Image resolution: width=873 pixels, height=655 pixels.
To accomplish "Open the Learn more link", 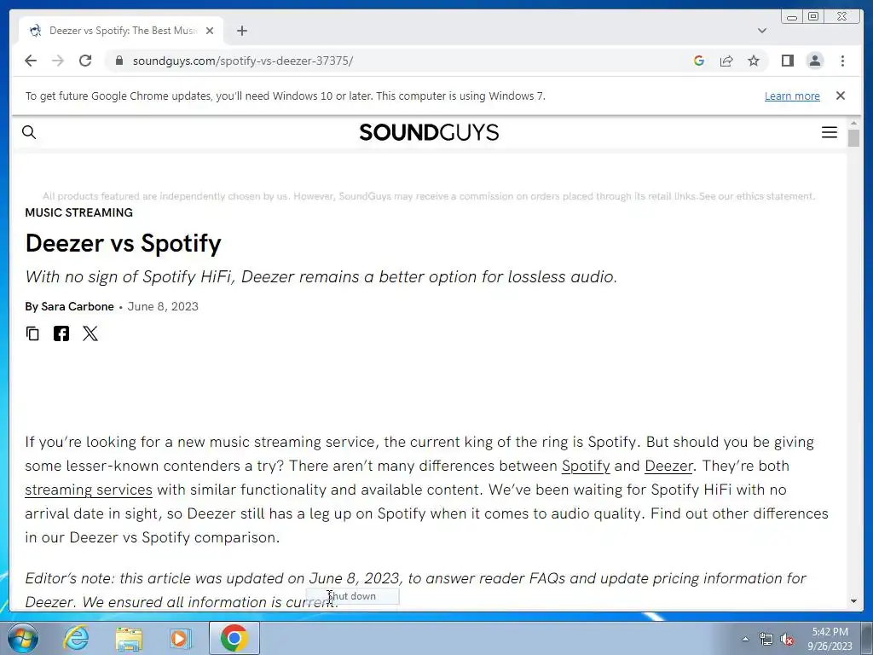I will coord(792,96).
